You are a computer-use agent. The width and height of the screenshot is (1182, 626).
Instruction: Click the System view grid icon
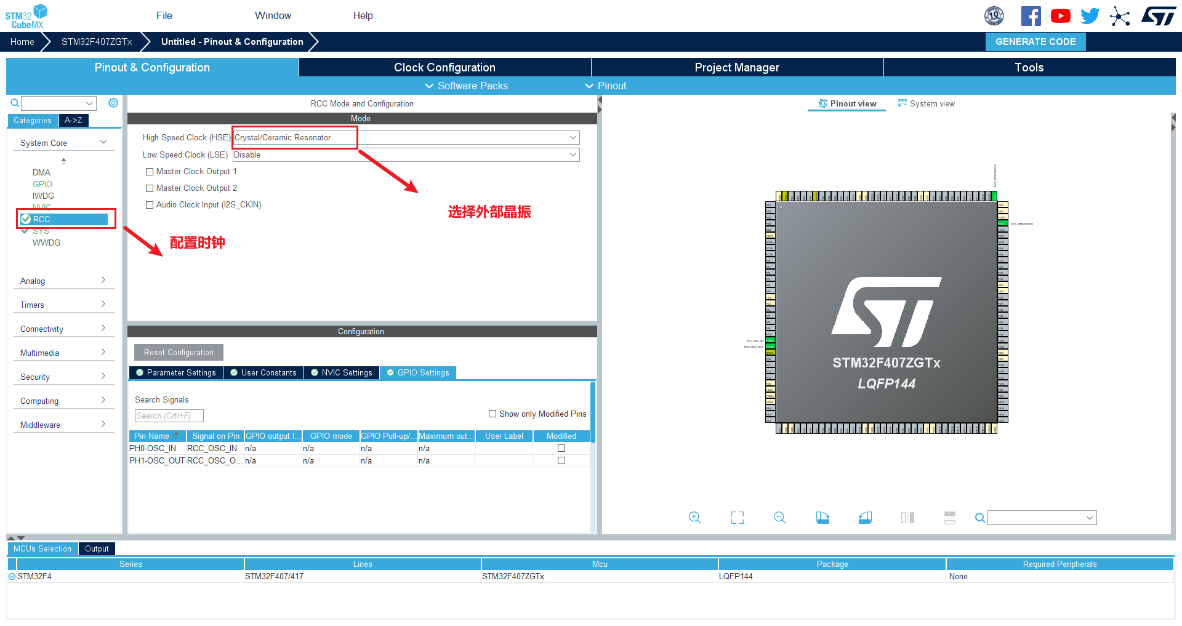(x=903, y=103)
